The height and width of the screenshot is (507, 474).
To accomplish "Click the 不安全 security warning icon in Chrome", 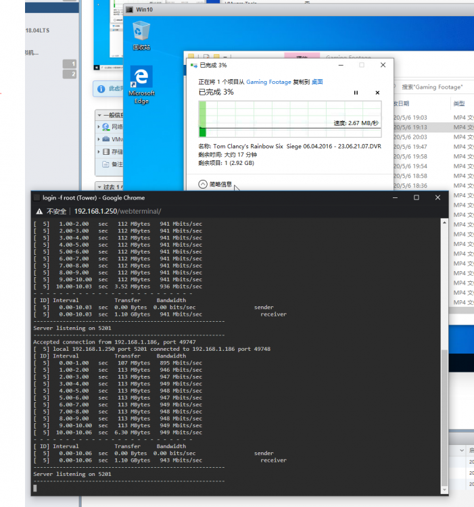I will coord(39,212).
